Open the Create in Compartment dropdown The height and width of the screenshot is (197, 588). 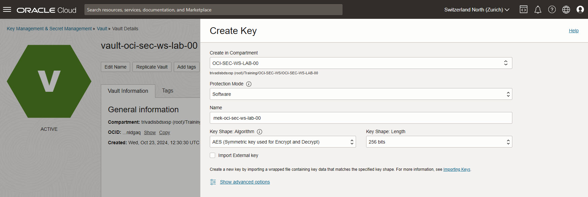coord(361,63)
